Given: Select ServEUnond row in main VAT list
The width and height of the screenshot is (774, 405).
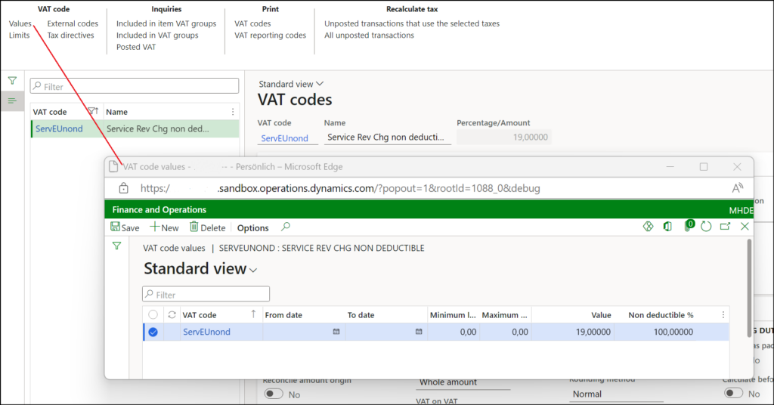Looking at the screenshot, I should [x=135, y=128].
